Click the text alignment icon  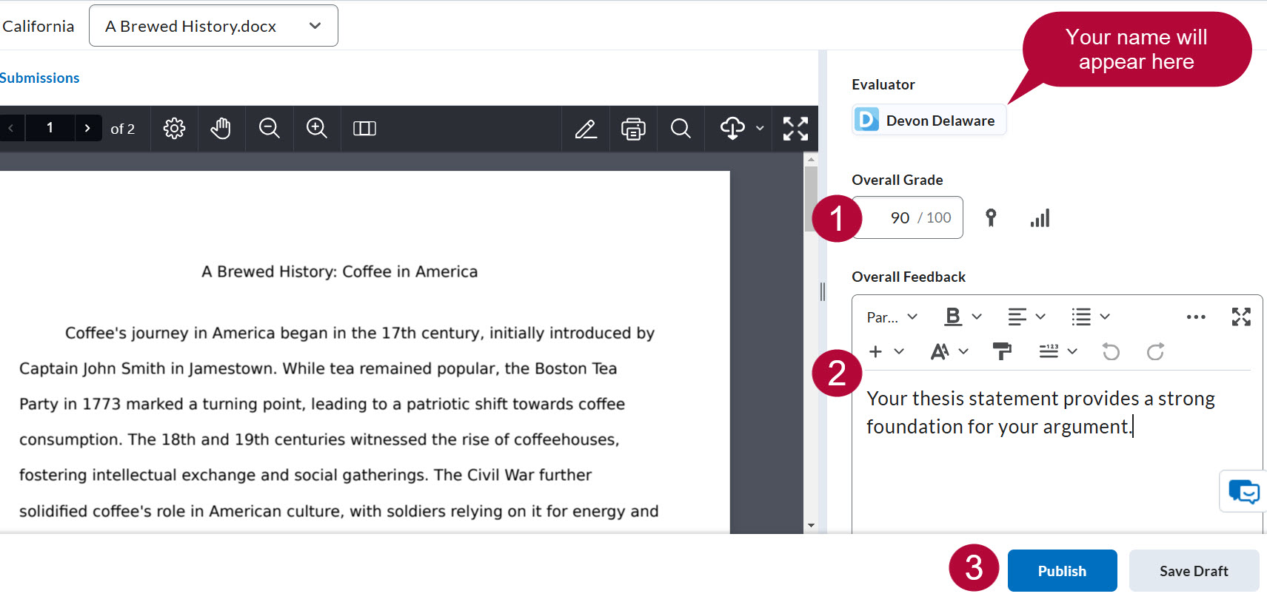point(1017,317)
